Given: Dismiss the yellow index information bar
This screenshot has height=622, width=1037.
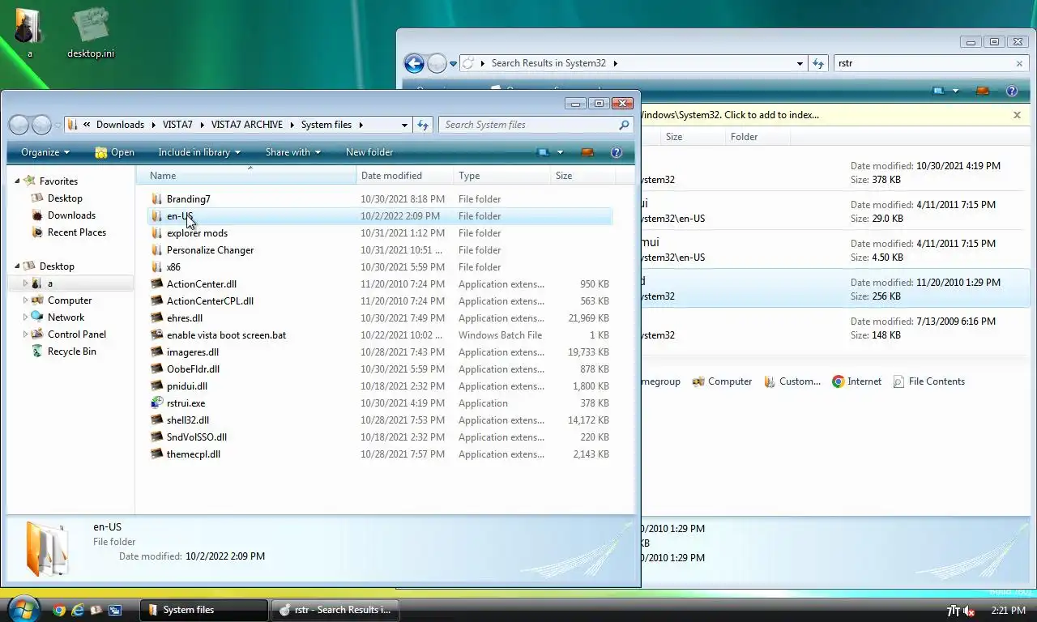Looking at the screenshot, I should pyautogui.click(x=1017, y=115).
